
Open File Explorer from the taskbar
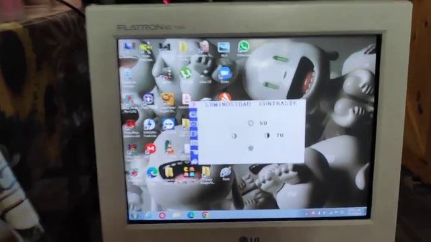tap(176, 215)
